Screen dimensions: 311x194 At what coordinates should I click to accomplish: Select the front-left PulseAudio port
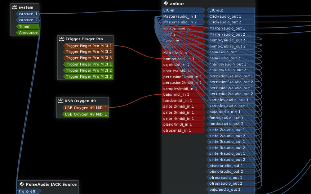28,191
